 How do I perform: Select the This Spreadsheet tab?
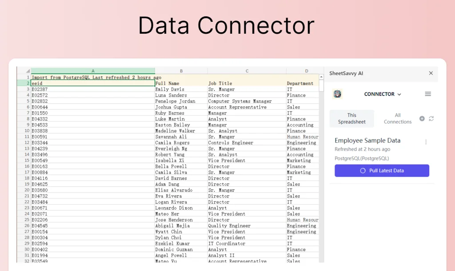coord(351,118)
